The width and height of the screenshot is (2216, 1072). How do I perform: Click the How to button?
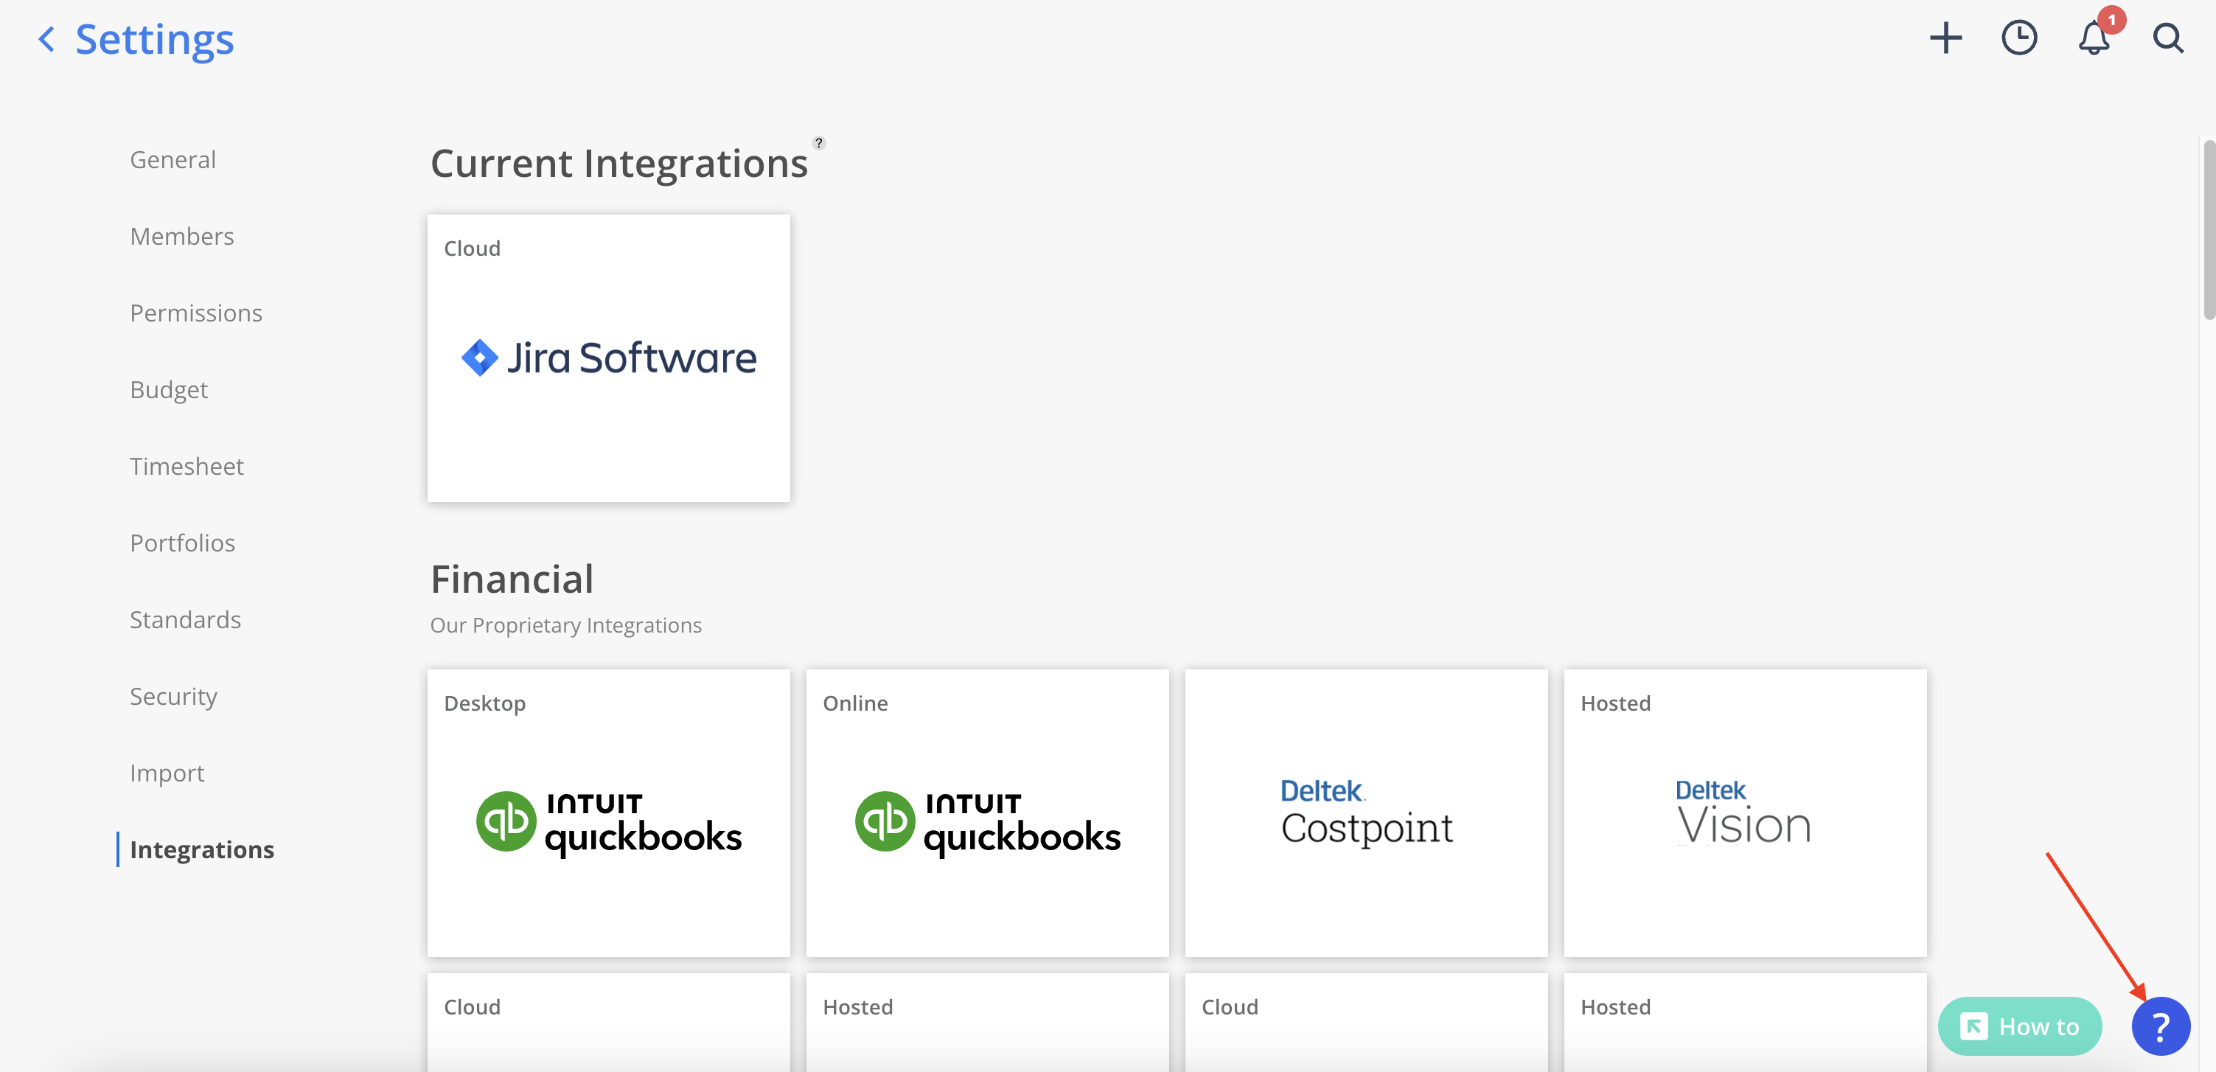click(x=2019, y=1026)
